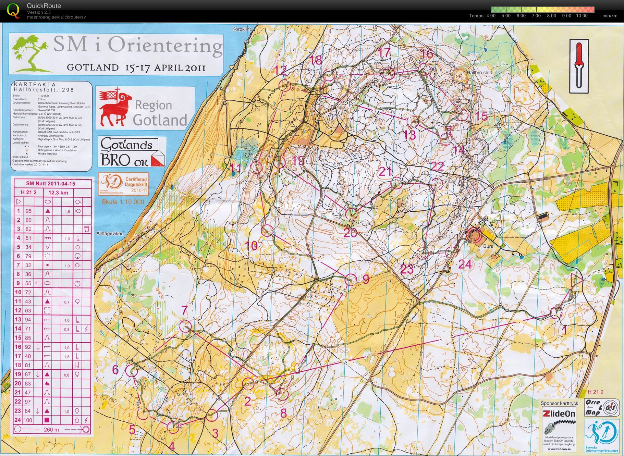The height and width of the screenshot is (456, 624).
Task: Select the 'min/km' unit label
Action: click(610, 16)
